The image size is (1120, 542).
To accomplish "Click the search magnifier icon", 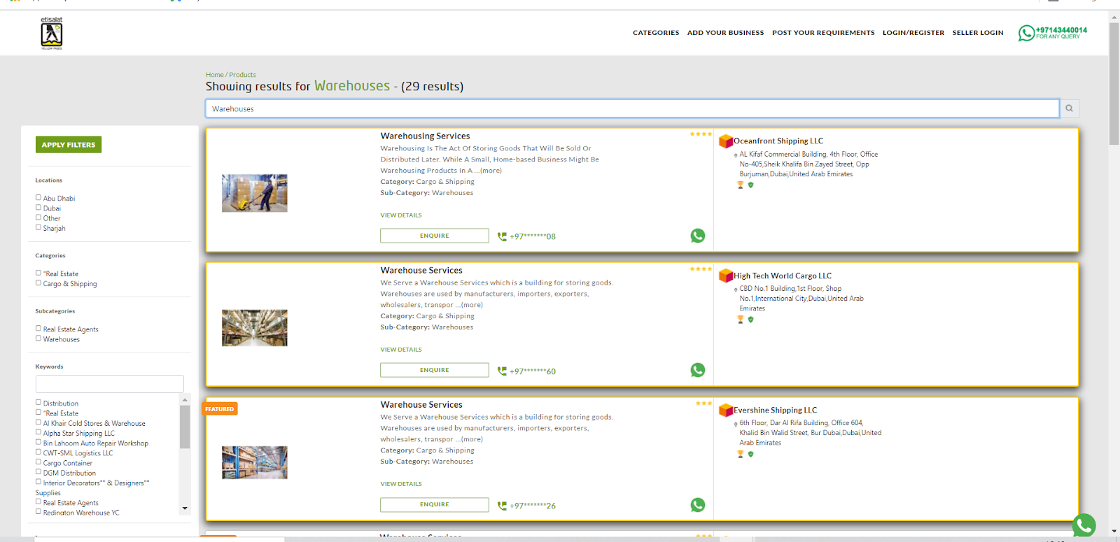I will coord(1069,108).
